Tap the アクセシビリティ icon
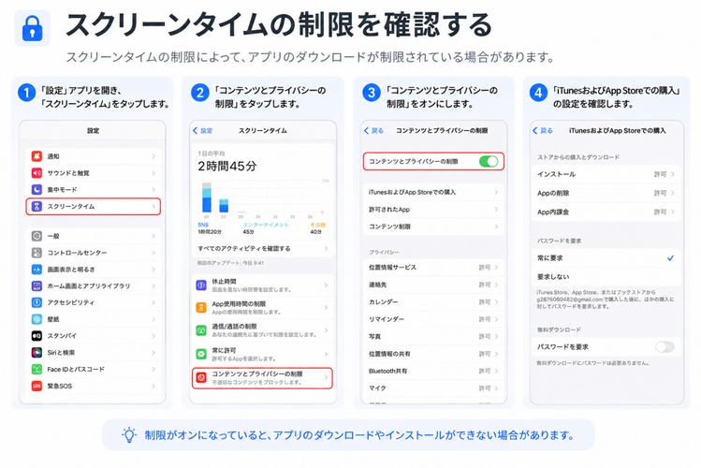Image resolution: width=701 pixels, height=468 pixels. [37, 302]
